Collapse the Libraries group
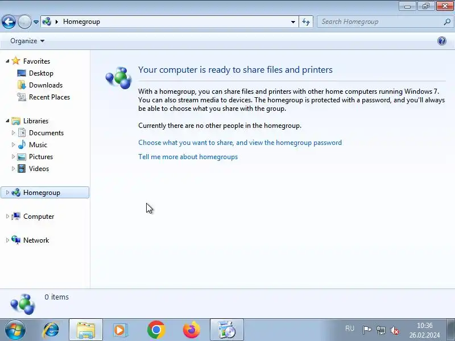The height and width of the screenshot is (341, 455). pyautogui.click(x=7, y=120)
